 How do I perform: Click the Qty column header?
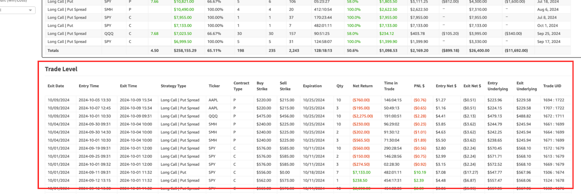click(x=340, y=86)
